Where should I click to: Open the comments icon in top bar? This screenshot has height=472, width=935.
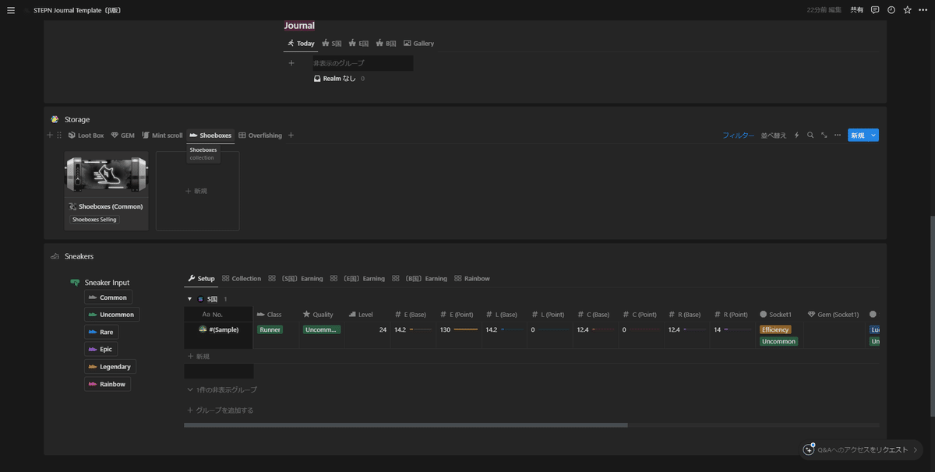876,10
